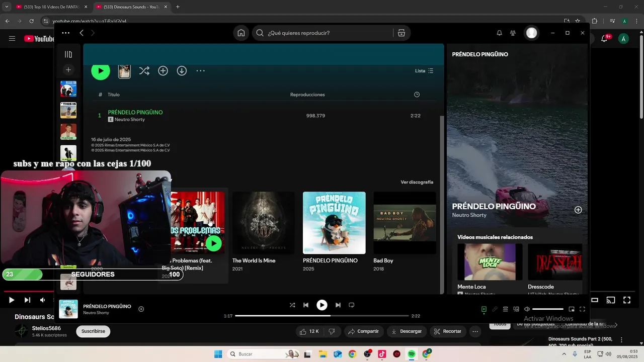The height and width of the screenshot is (362, 644).
Task: Save album to library plus icon
Action: point(163,71)
